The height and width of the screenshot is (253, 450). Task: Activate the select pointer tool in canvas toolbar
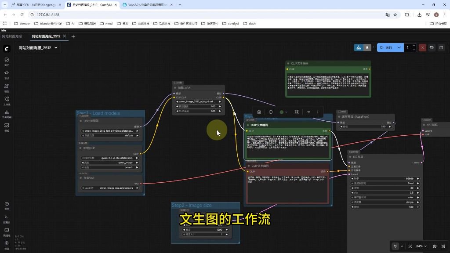coord(396,246)
